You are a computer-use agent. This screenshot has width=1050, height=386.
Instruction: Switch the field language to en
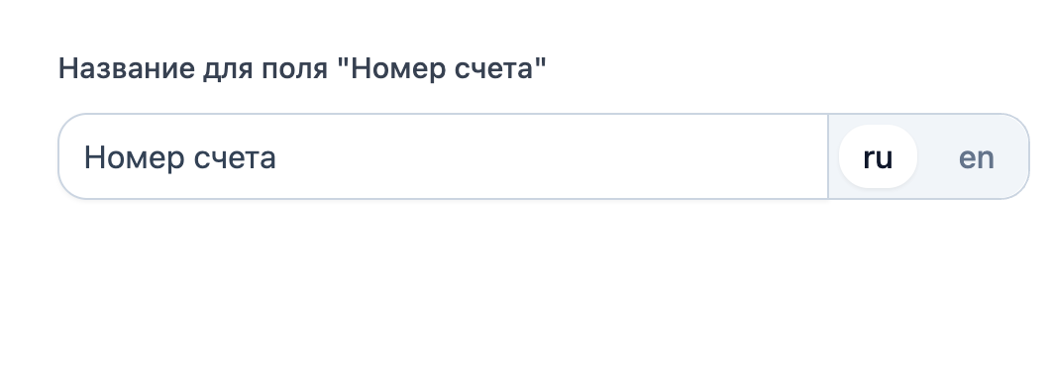click(x=976, y=157)
